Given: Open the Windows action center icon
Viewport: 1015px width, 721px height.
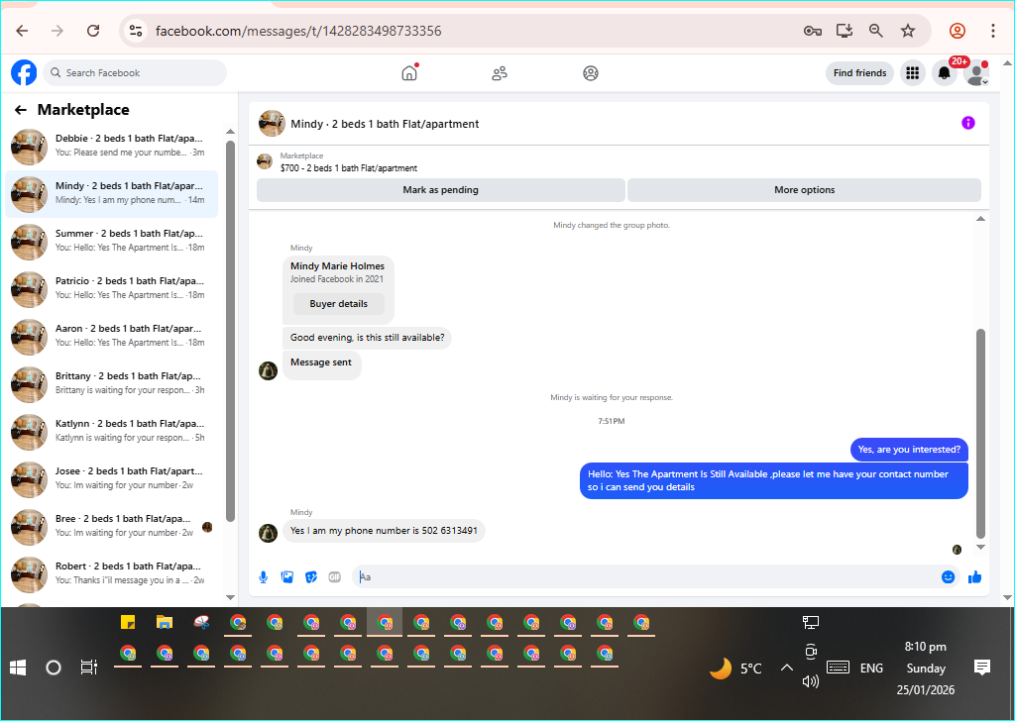Looking at the screenshot, I should tap(982, 668).
